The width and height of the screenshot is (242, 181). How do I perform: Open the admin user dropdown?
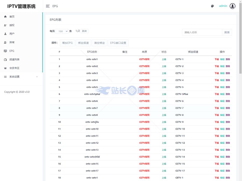click(x=223, y=6)
